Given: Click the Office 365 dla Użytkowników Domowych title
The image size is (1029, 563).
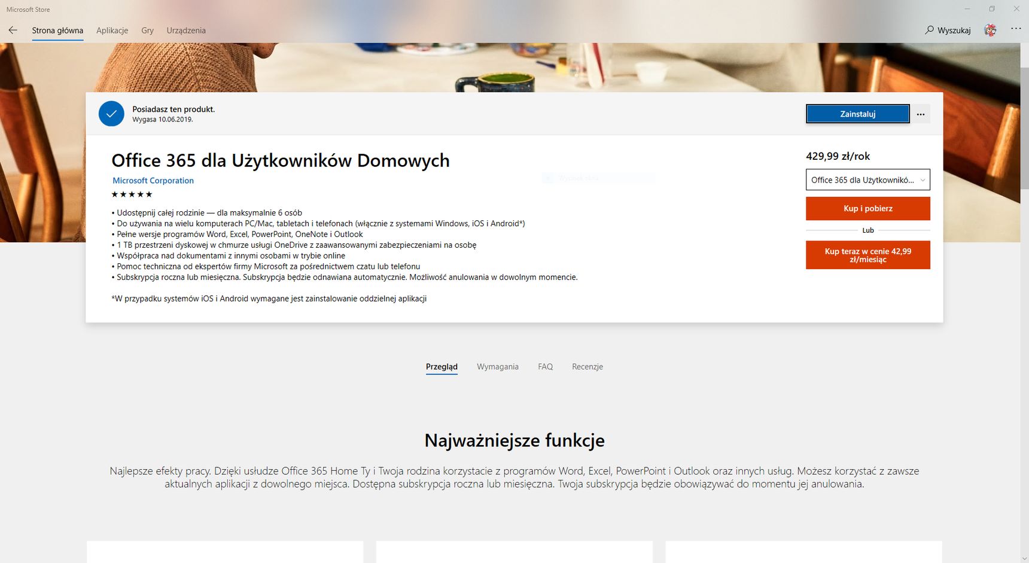Looking at the screenshot, I should point(281,160).
